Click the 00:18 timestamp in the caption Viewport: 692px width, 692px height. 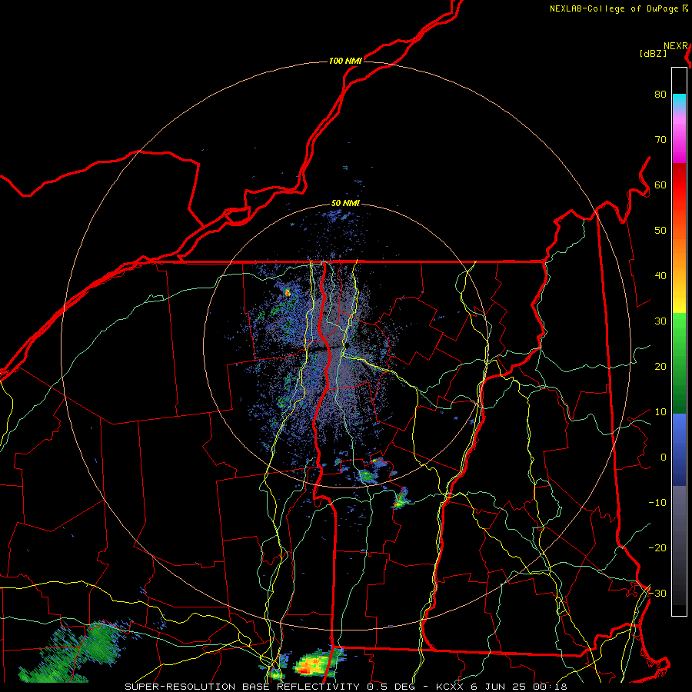550,687
